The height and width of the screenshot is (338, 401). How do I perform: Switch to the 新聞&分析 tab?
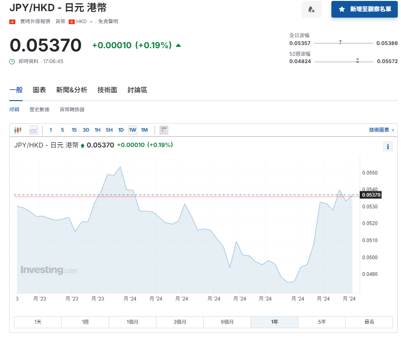tap(71, 90)
